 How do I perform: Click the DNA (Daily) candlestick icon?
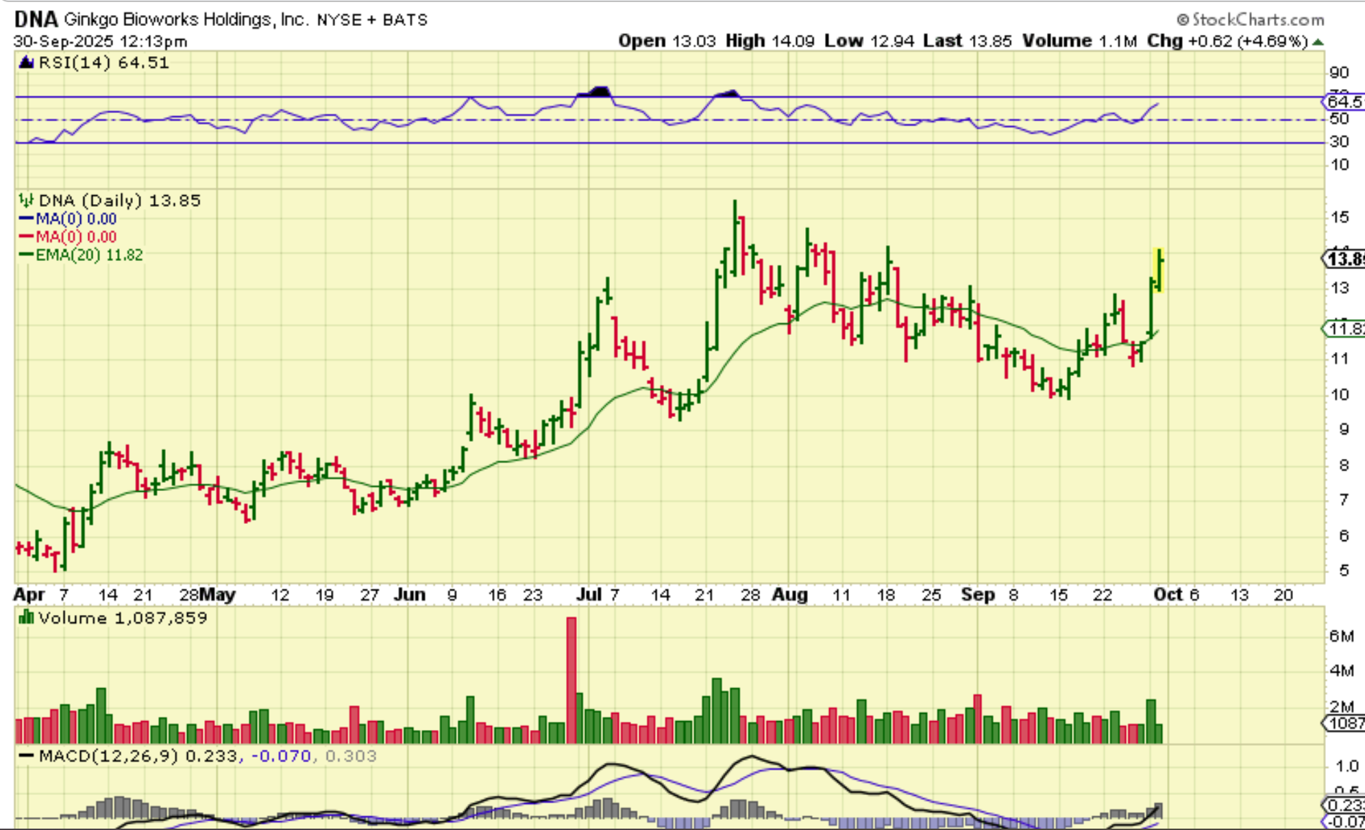tap(26, 201)
